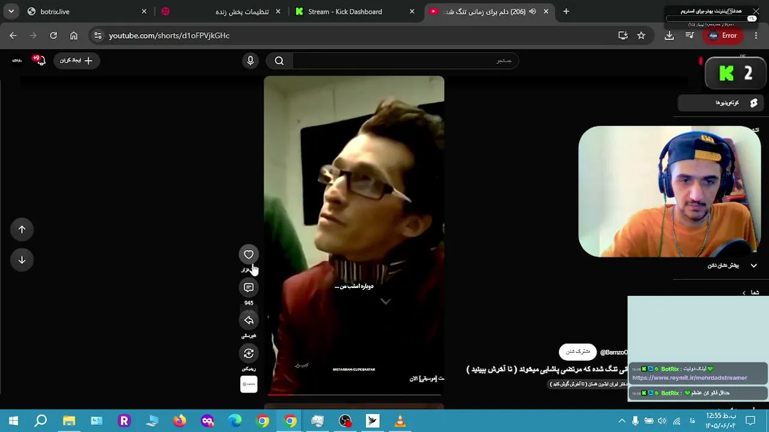Reload the current page
The height and width of the screenshot is (432, 769).
(x=53, y=35)
